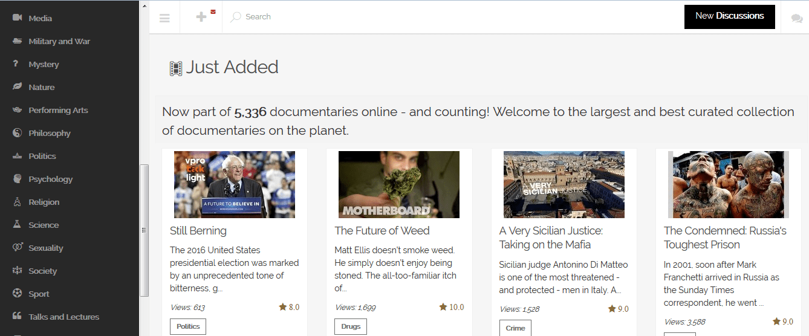Click the Sexuality sidebar label
Image resolution: width=809 pixels, height=336 pixels.
click(x=46, y=248)
